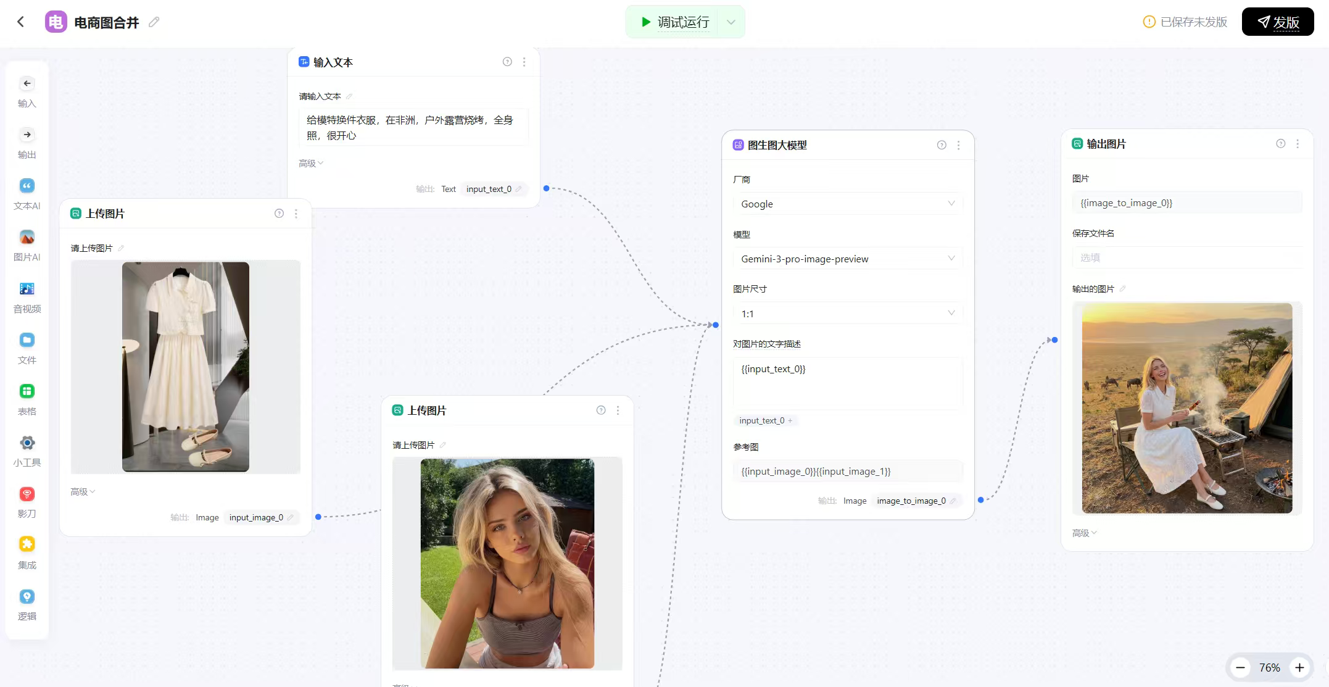Open the three-dot menu on 图生图大模型 node

958,145
